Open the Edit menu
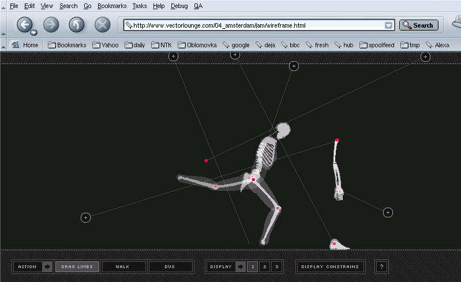461x282 pixels. click(29, 6)
